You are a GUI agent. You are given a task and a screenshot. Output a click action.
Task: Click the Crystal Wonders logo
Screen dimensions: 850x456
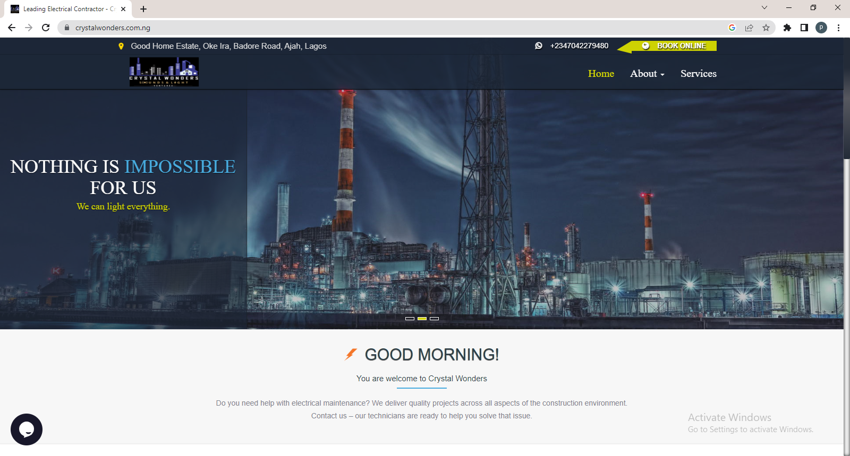[164, 72]
